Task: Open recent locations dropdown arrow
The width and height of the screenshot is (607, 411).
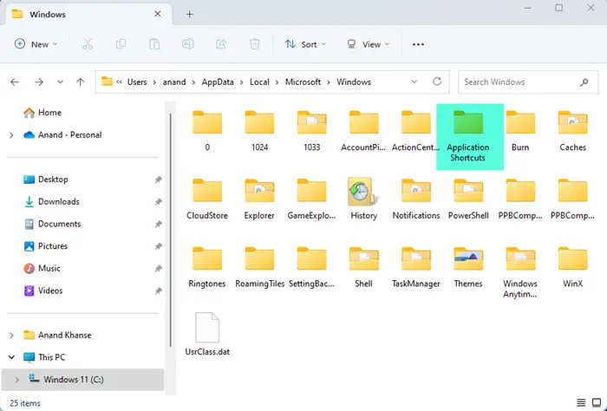Action: pos(60,82)
